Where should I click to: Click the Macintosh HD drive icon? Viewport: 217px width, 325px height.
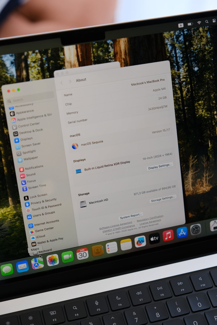[x=83, y=204]
